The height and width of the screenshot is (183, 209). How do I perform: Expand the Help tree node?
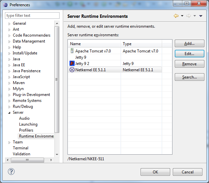[9, 47]
